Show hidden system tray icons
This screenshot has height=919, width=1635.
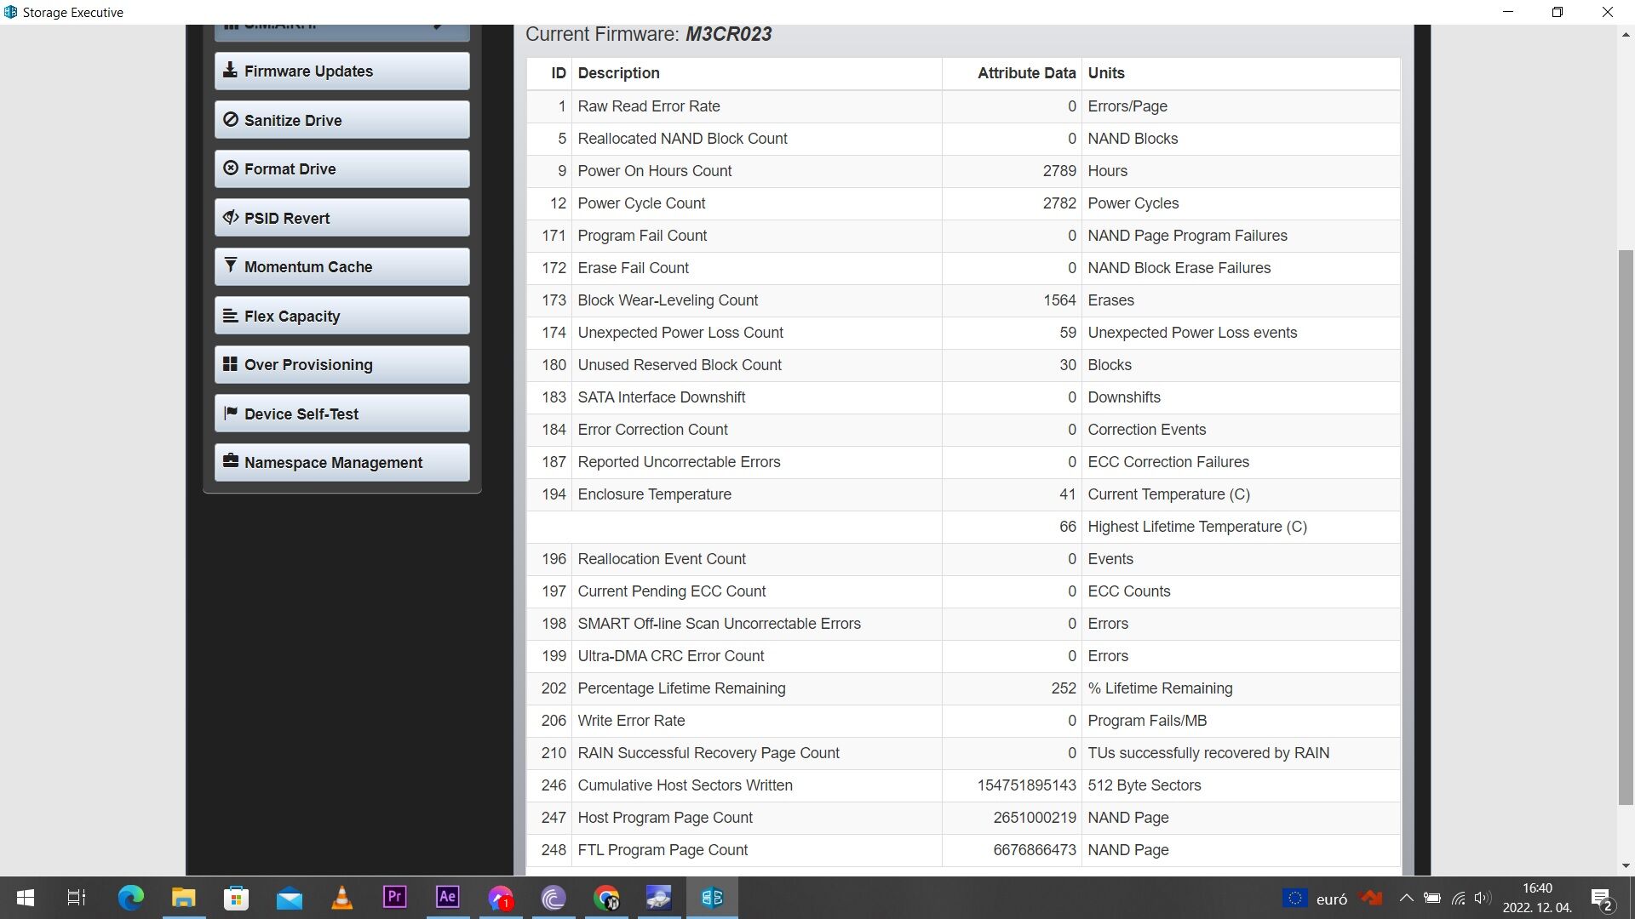click(x=1407, y=898)
